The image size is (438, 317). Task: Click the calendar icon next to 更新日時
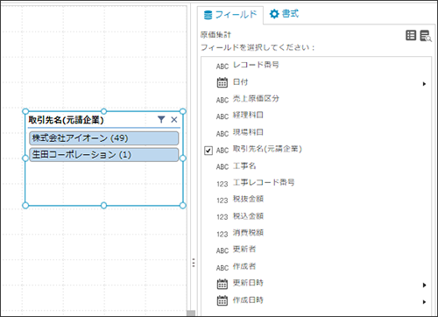[x=223, y=284]
